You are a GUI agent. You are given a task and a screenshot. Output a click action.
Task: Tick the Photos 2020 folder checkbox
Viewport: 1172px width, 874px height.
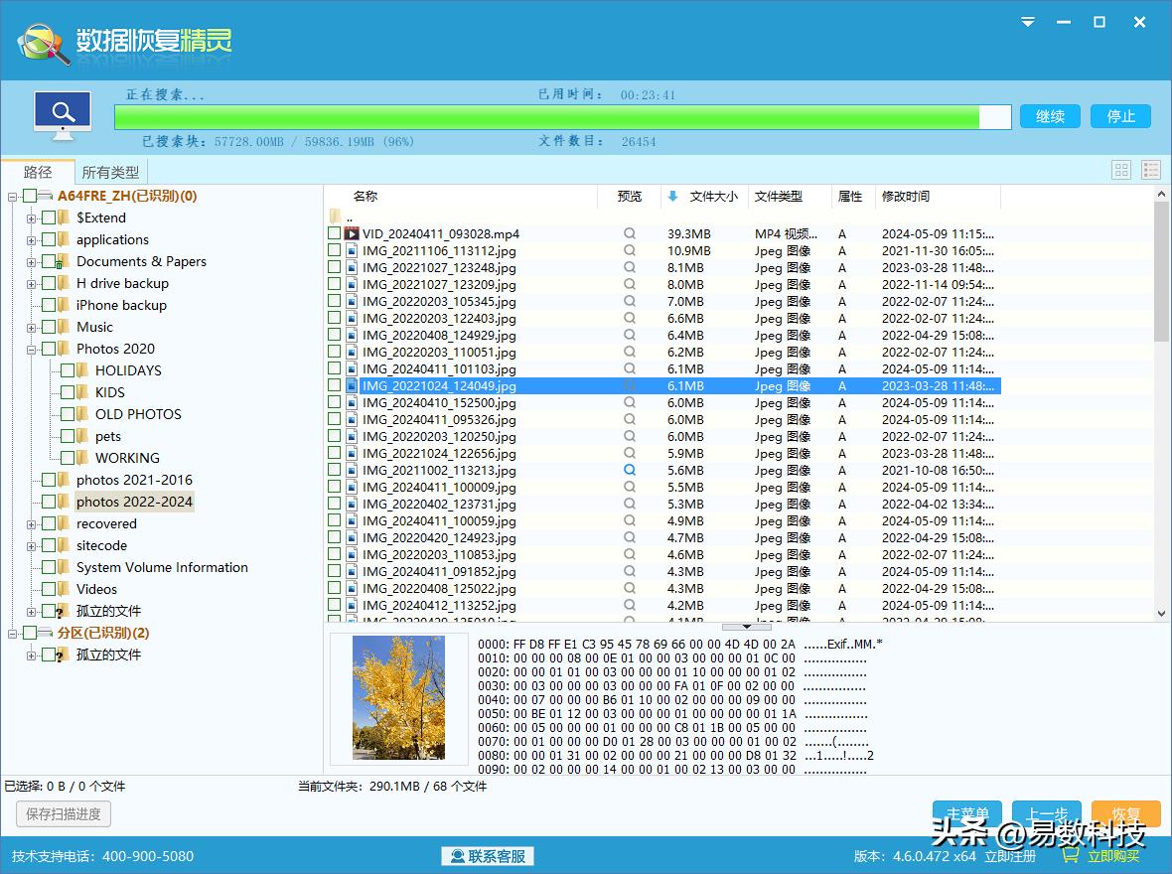pos(49,349)
